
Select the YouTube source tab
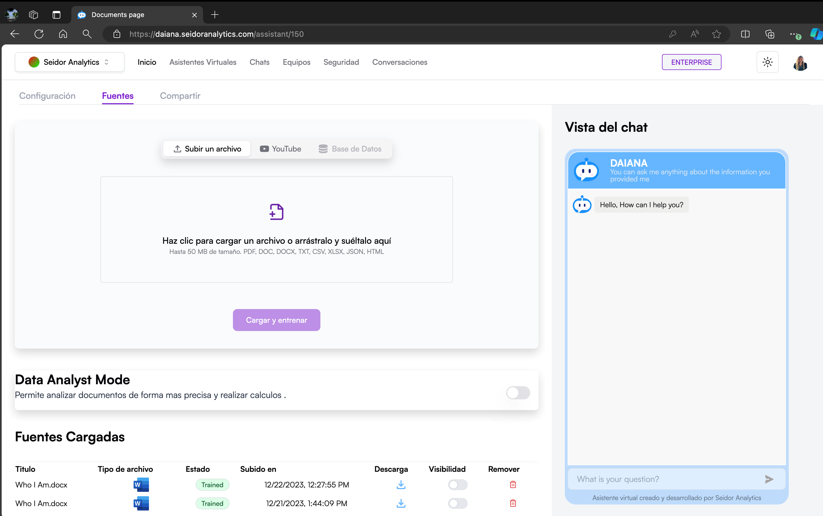click(x=280, y=149)
